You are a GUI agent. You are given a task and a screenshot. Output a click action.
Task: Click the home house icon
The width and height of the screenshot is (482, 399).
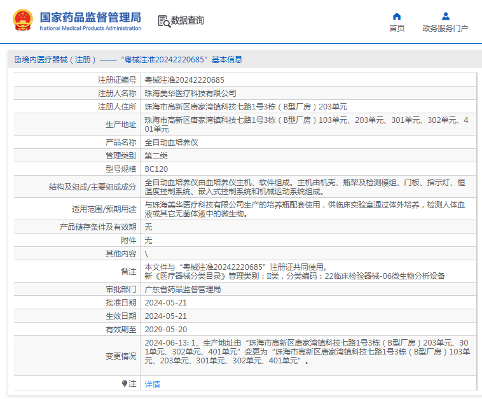(397, 16)
